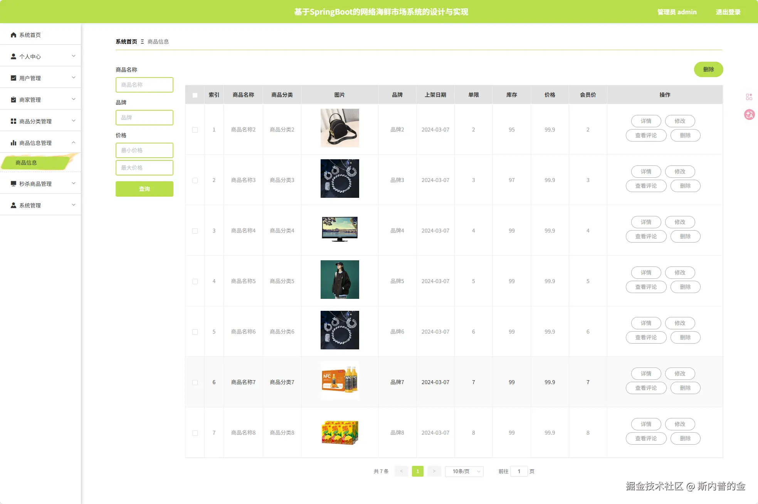Image resolution: width=758 pixels, height=504 pixels.
Task: Click into the 最小价格 input field
Action: click(x=145, y=150)
